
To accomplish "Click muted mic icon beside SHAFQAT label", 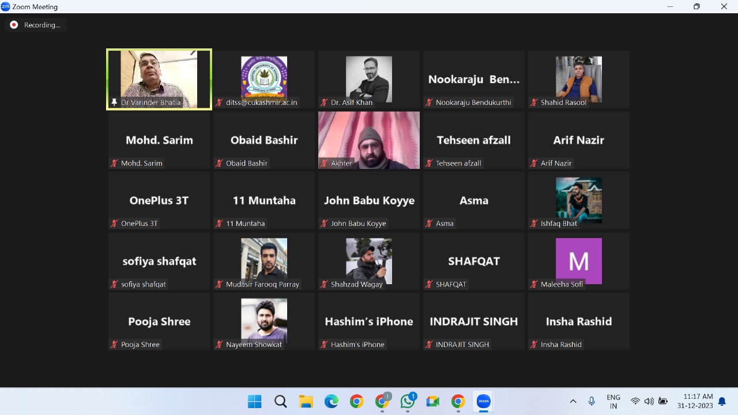I will [x=429, y=284].
